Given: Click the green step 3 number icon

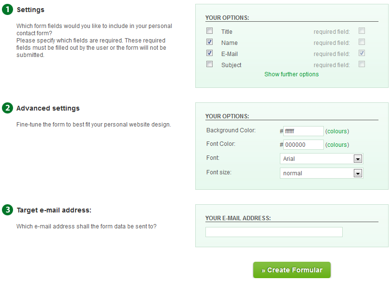Looking at the screenshot, I should (x=7, y=210).
